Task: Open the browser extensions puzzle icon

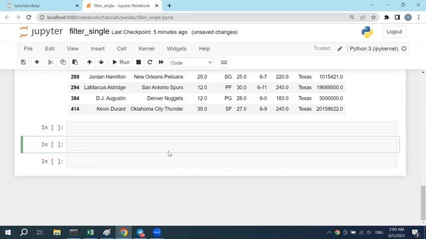Action: pyautogui.click(x=387, y=17)
